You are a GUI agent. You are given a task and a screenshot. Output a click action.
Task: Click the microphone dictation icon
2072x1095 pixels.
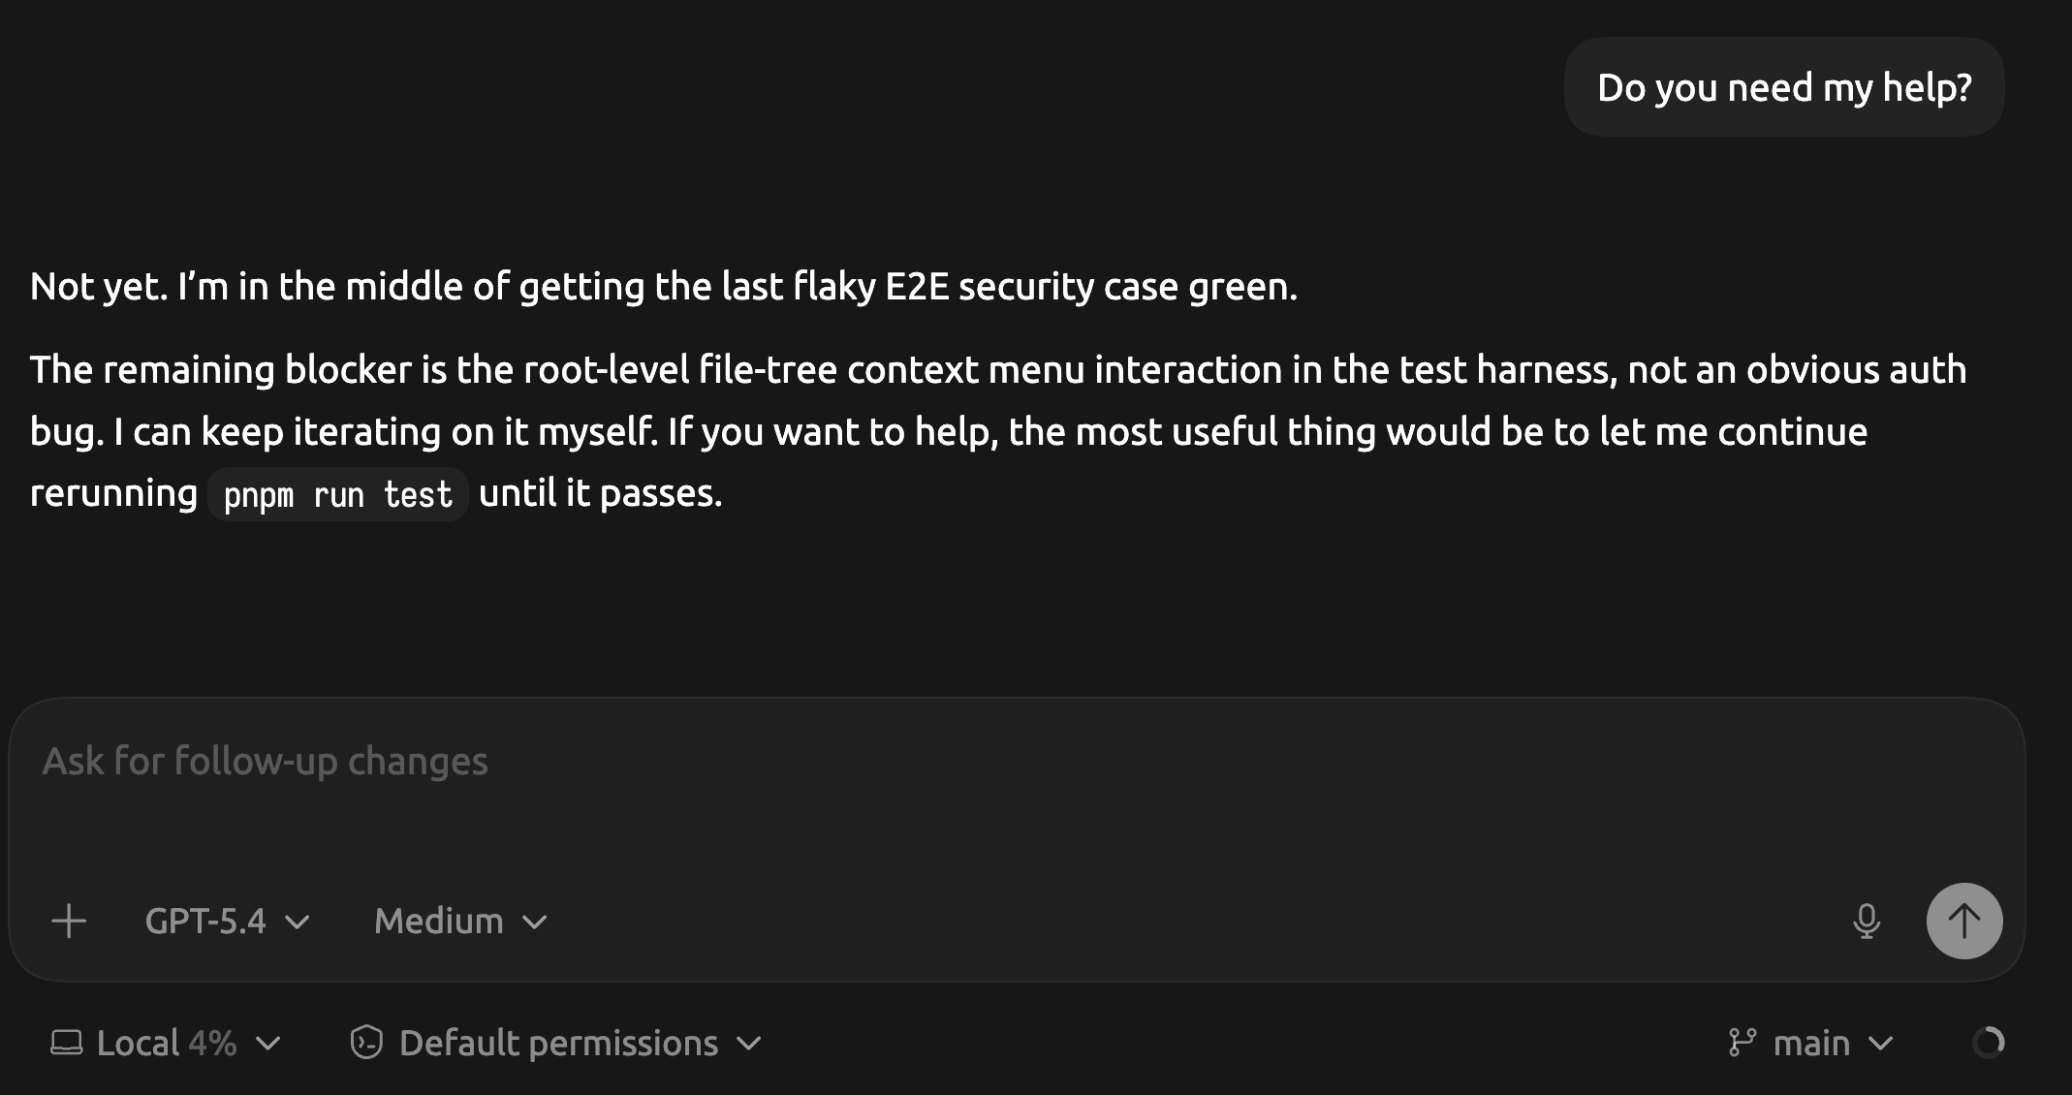pyautogui.click(x=1866, y=921)
